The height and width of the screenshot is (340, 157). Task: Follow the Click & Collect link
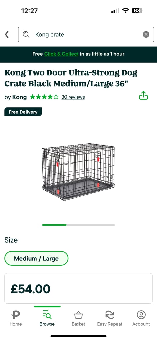pyautogui.click(x=61, y=54)
